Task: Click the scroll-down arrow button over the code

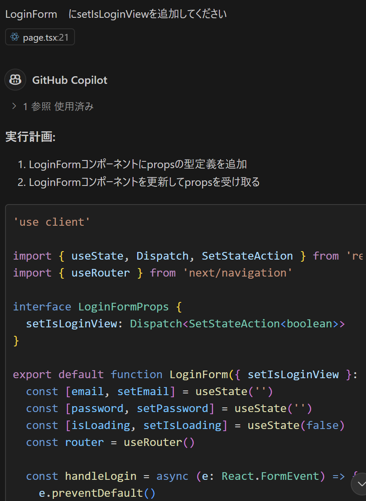Action: coord(360,484)
